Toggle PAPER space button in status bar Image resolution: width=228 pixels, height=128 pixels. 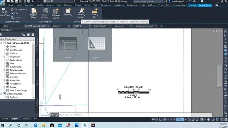click(155, 119)
